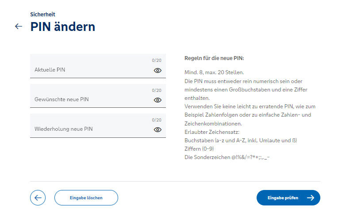Click the Sicherheit breadcrumb label
Image resolution: width=342 pixels, height=224 pixels.
pos(42,15)
